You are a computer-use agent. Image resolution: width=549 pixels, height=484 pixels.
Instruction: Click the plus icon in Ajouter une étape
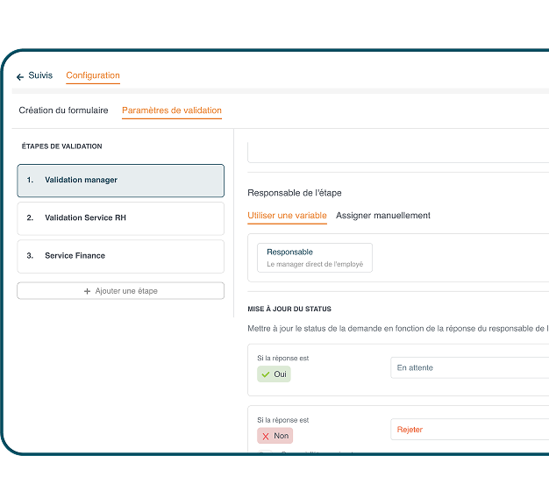pos(87,291)
